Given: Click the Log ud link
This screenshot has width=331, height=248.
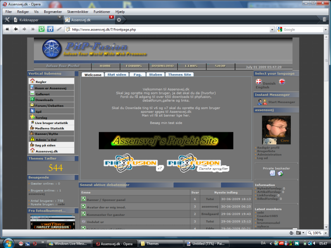Looking at the screenshot, I should coord(262,158).
